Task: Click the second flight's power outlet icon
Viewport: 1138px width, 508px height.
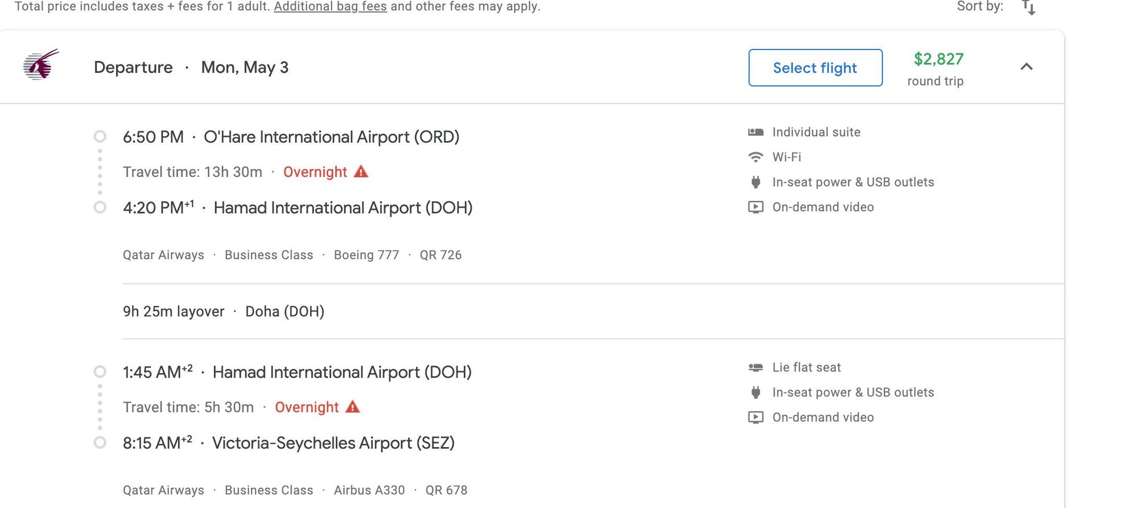Action: tap(756, 393)
